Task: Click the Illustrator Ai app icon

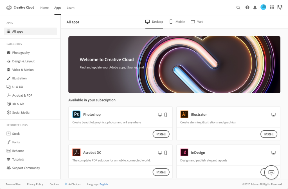Action: click(184, 114)
